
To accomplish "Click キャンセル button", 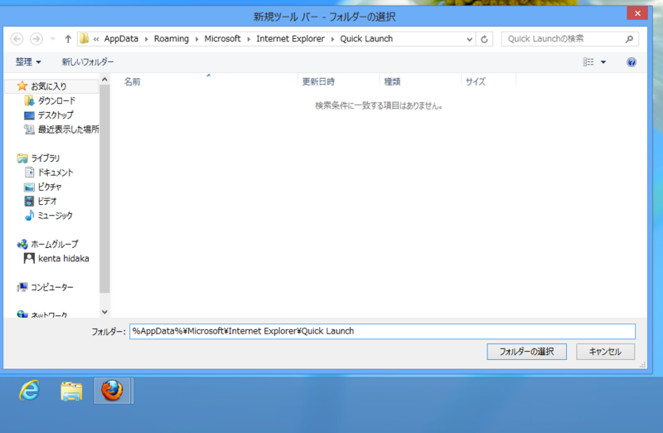I will coord(605,352).
